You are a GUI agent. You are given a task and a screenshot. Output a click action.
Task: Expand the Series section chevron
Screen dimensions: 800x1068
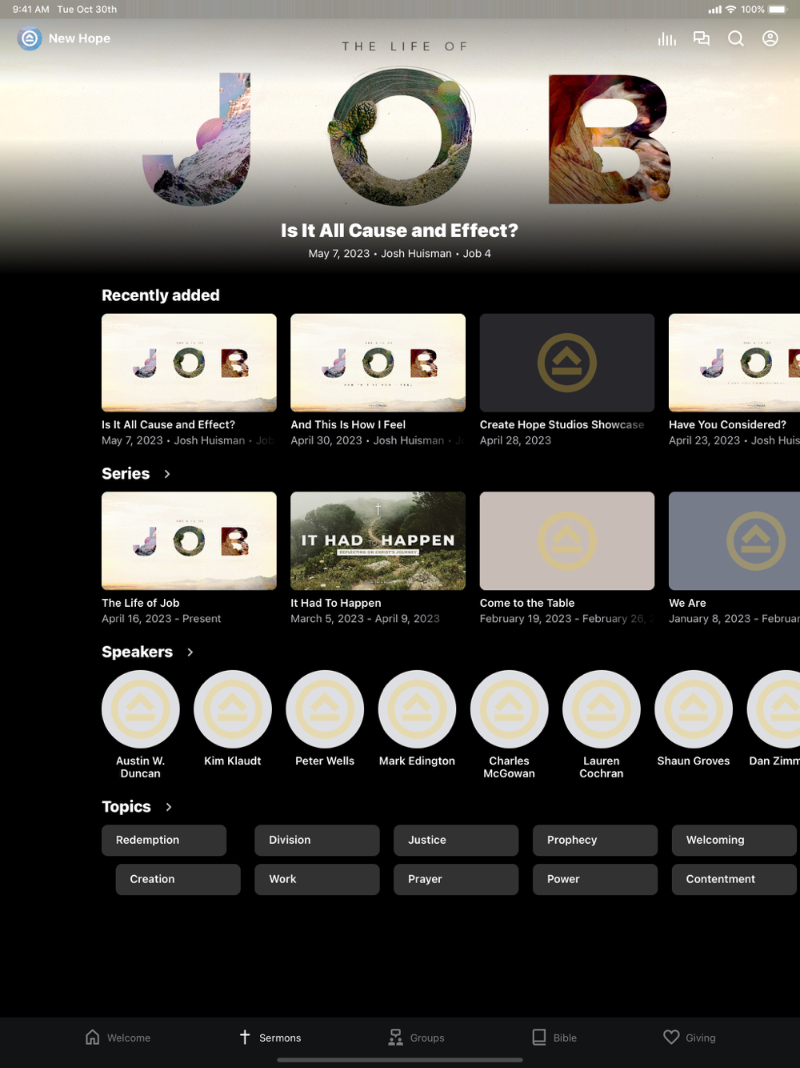tap(167, 474)
